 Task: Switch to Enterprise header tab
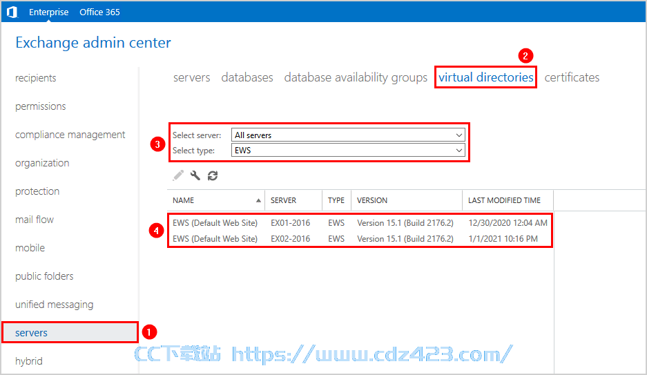(49, 12)
